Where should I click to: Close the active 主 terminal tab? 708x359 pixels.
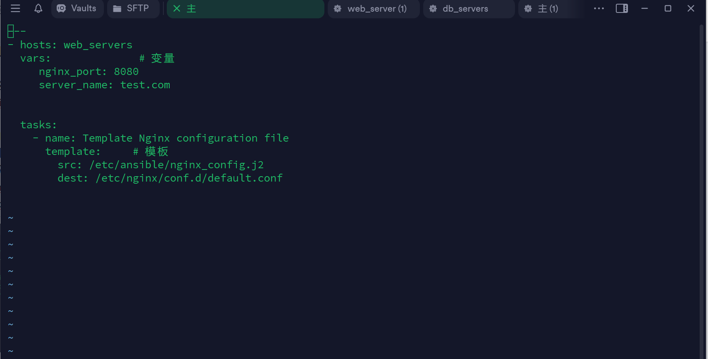tap(177, 8)
